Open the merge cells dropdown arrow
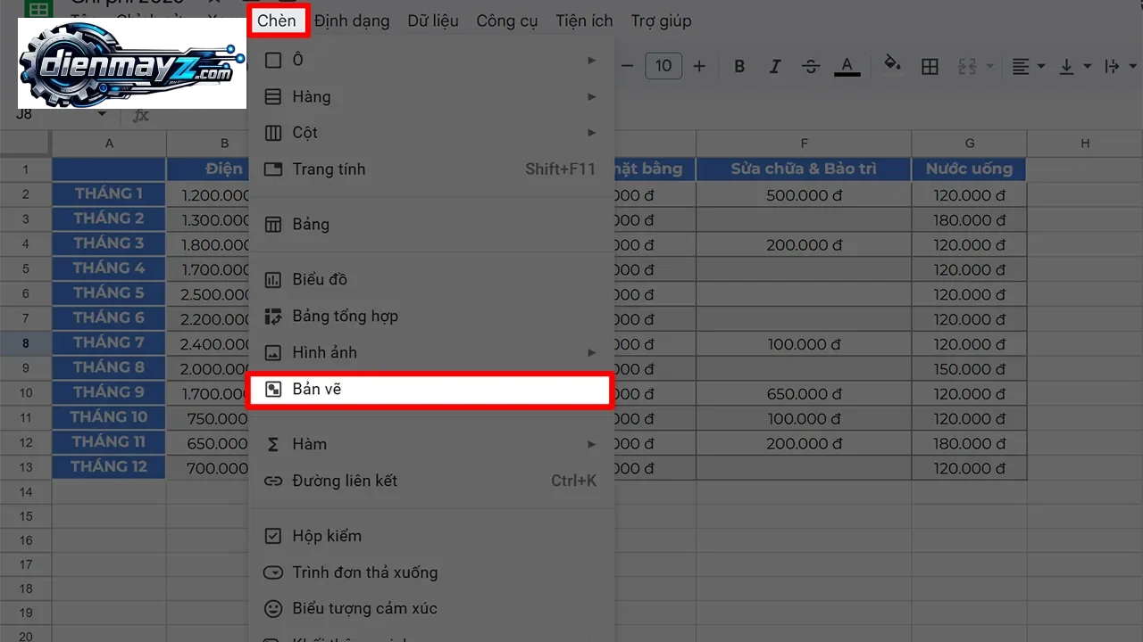Screen dimensions: 1143x642 click(x=990, y=66)
